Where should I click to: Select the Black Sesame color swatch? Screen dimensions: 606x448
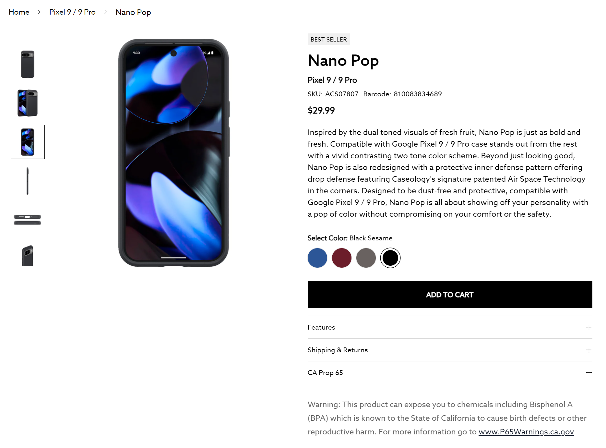[390, 258]
